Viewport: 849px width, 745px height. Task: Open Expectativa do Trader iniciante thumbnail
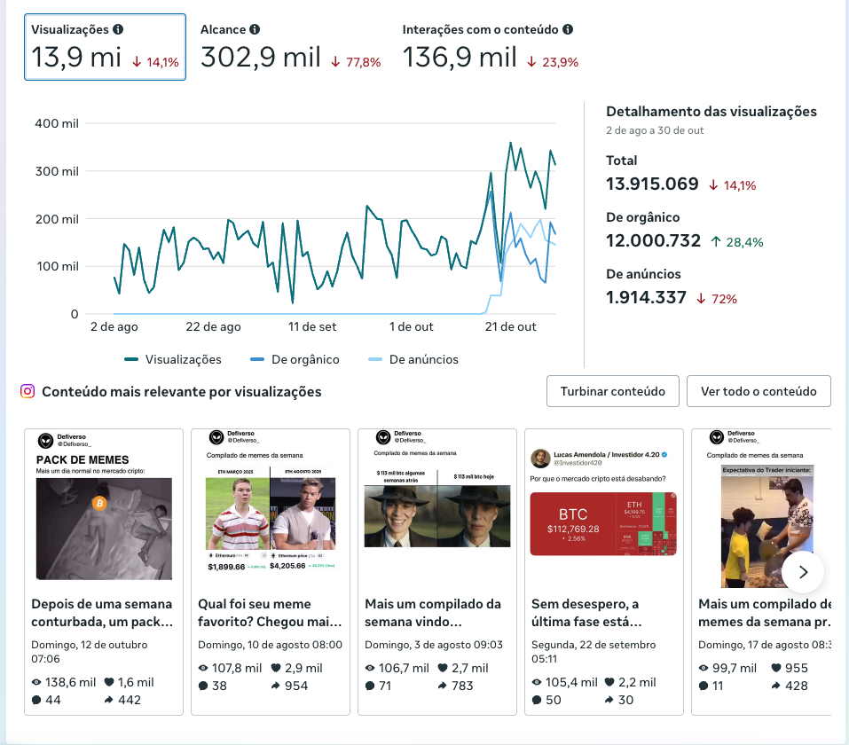(761, 509)
